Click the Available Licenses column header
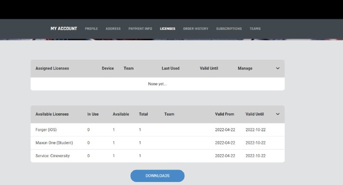Viewport: 343px width, 185px height. coord(52,114)
